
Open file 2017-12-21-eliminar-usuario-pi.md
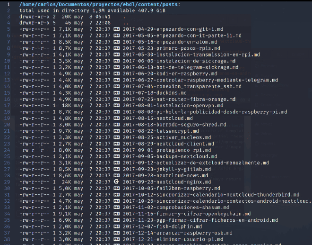(173, 239)
